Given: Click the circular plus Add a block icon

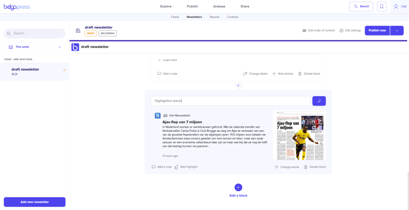Looking at the screenshot, I should click(238, 187).
